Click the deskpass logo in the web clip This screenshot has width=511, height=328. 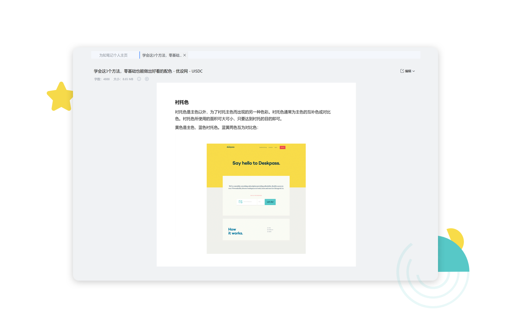click(x=231, y=147)
